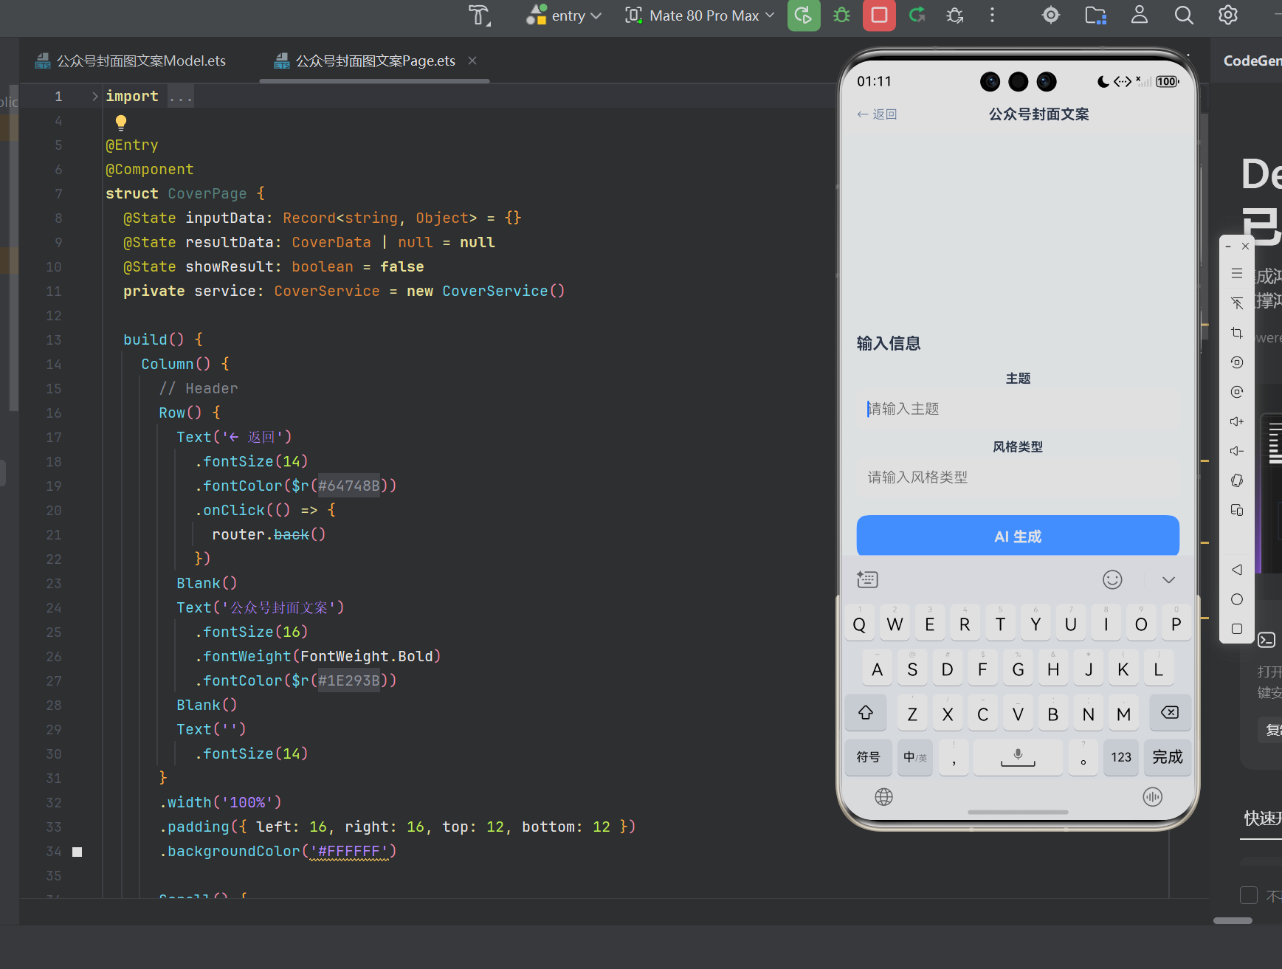
Task: Open the emoji picker on keyboard
Action: click(x=1112, y=580)
